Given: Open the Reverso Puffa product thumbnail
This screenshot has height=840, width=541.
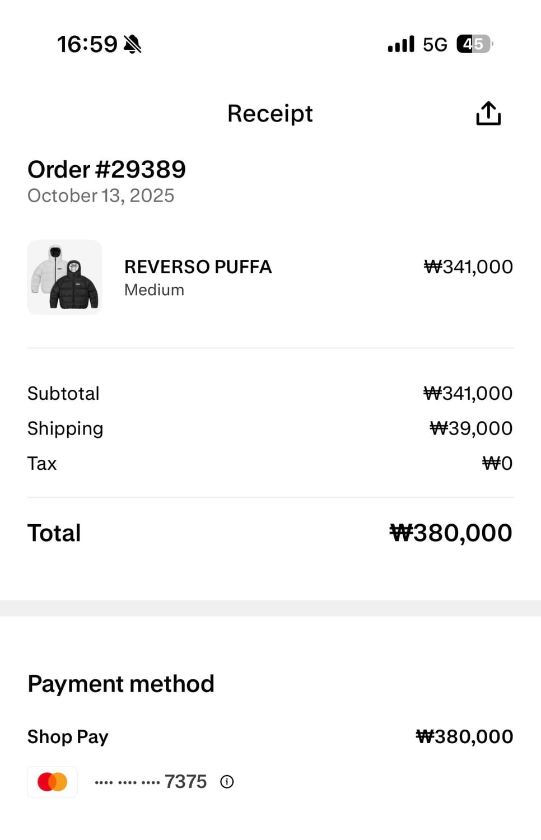Looking at the screenshot, I should coord(64,277).
